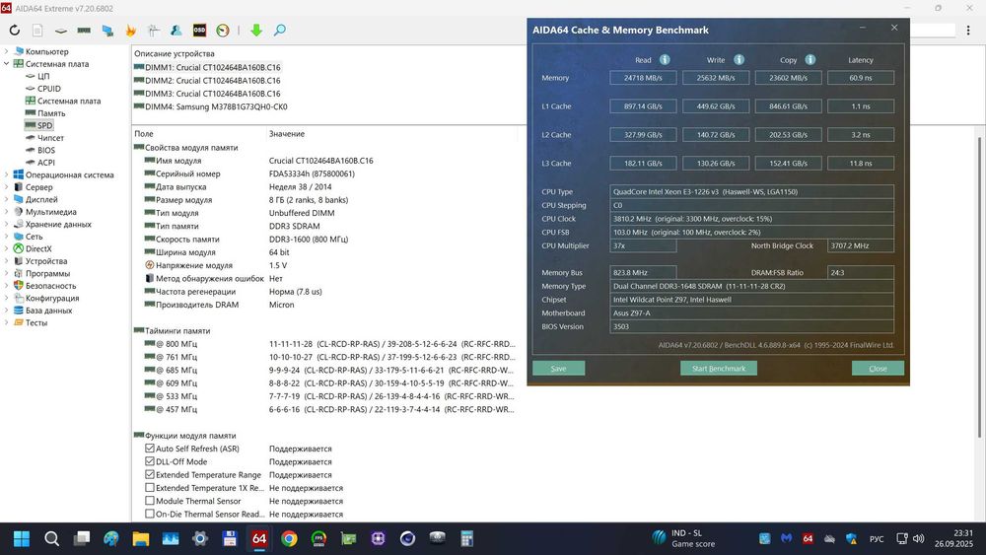The width and height of the screenshot is (986, 555).
Task: Select DIMM2: Crucial CT102464BA160B.C16 row
Action: pos(213,81)
